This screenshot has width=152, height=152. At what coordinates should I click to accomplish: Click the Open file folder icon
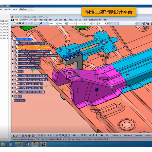17,24
